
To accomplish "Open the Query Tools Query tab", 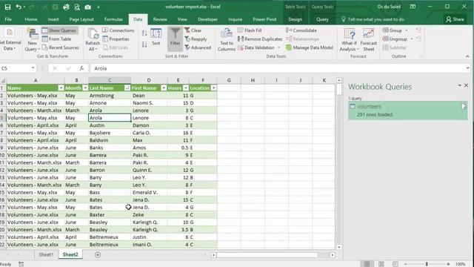I will coord(322,19).
